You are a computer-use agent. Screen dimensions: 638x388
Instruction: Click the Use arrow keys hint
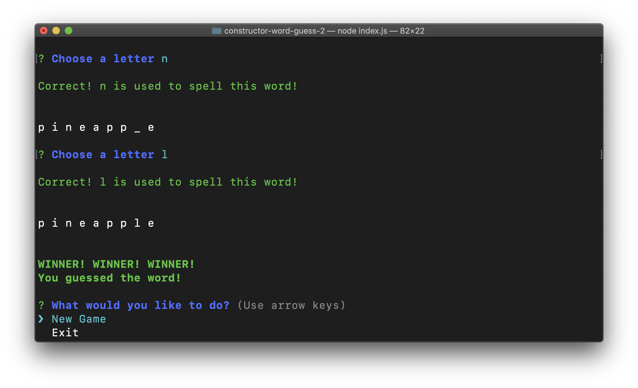(291, 305)
